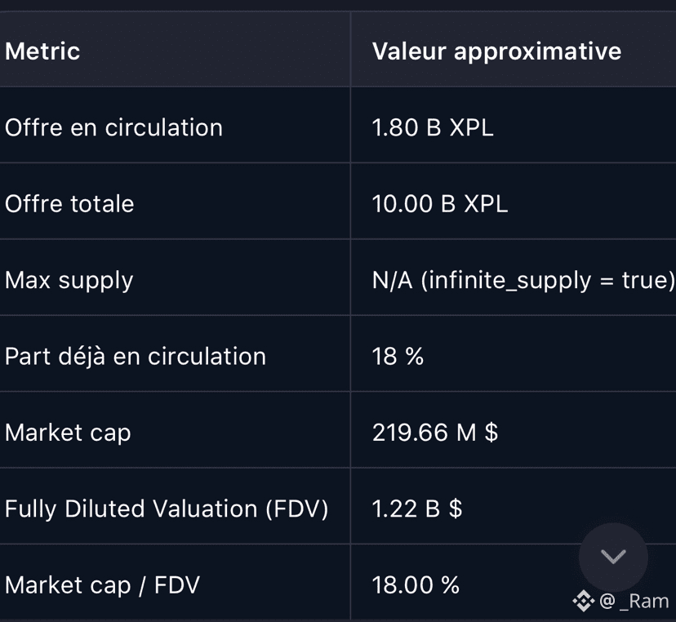Screen dimensions: 676x622
Task: Click the Part déjà en circulation label
Action: point(136,356)
